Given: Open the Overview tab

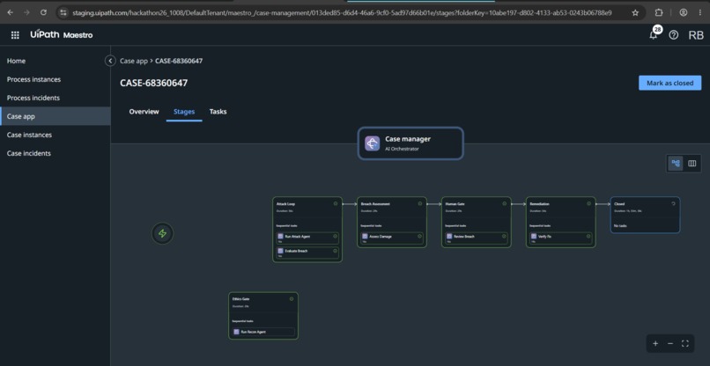Looking at the screenshot, I should pyautogui.click(x=144, y=112).
